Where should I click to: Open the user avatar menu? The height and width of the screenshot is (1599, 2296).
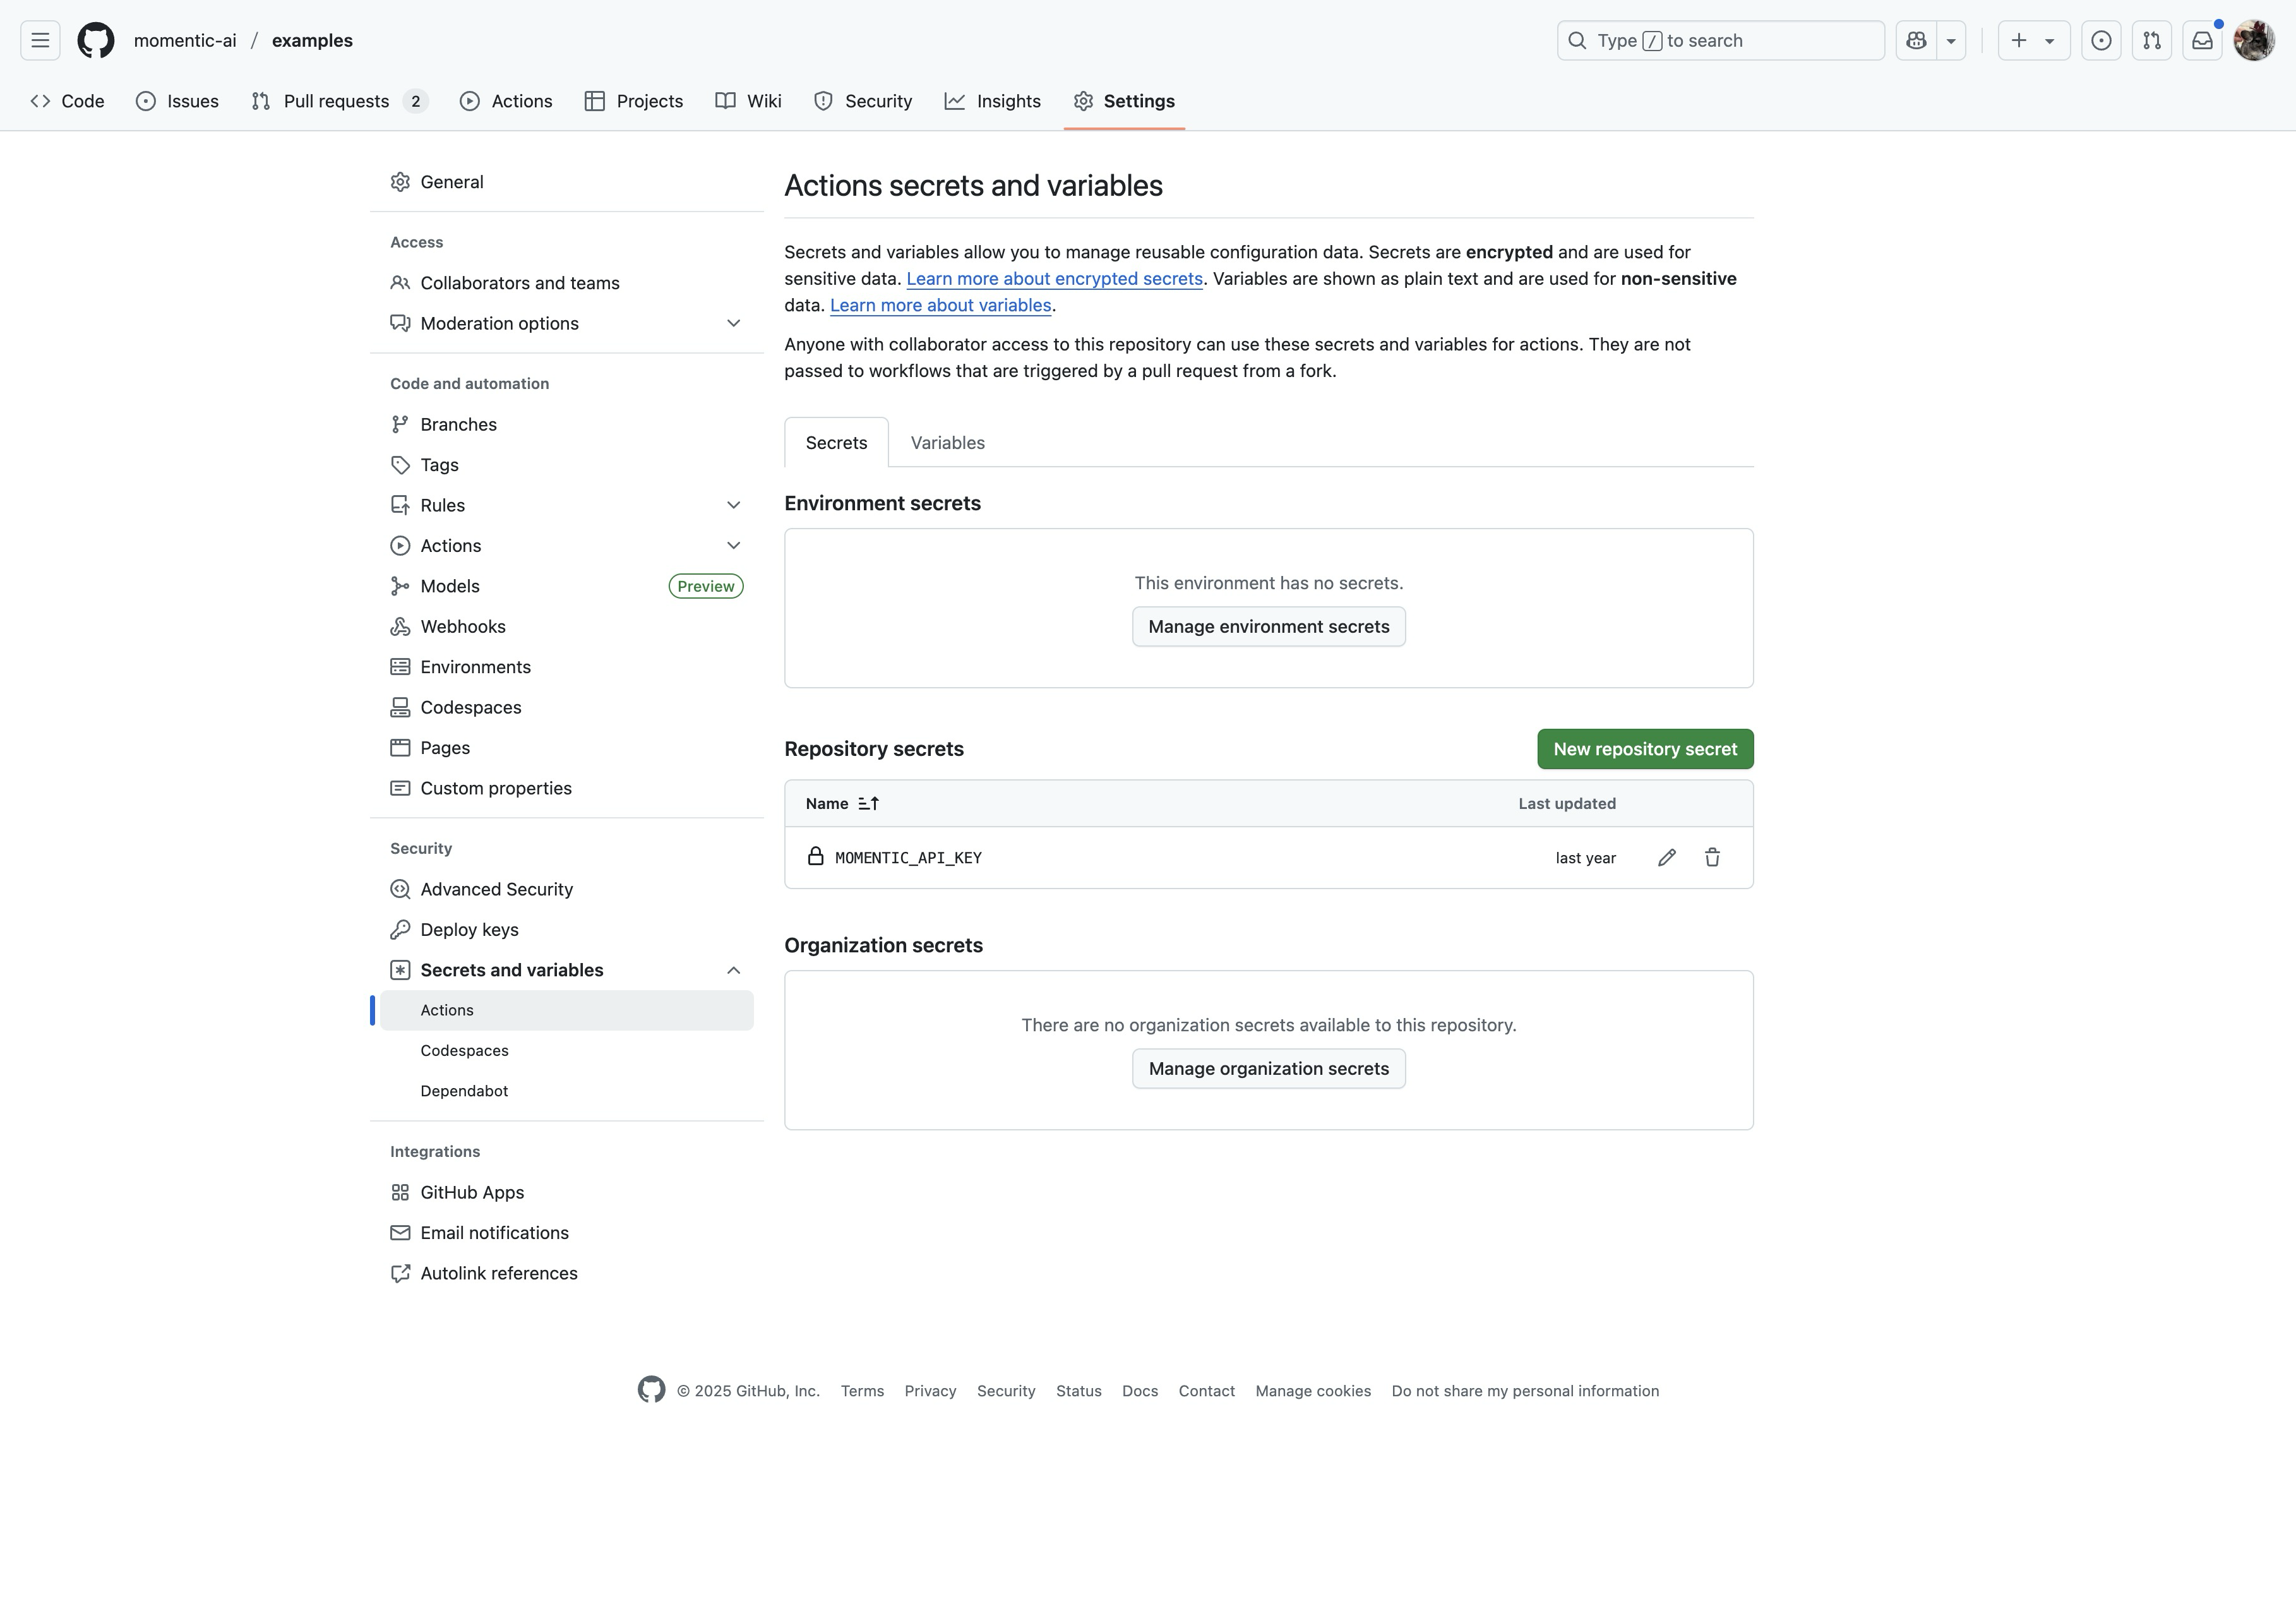click(2254, 41)
